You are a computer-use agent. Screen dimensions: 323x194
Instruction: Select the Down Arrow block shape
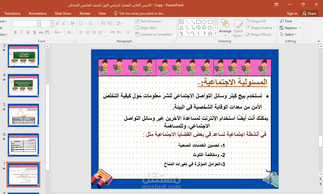tap(204, 28)
